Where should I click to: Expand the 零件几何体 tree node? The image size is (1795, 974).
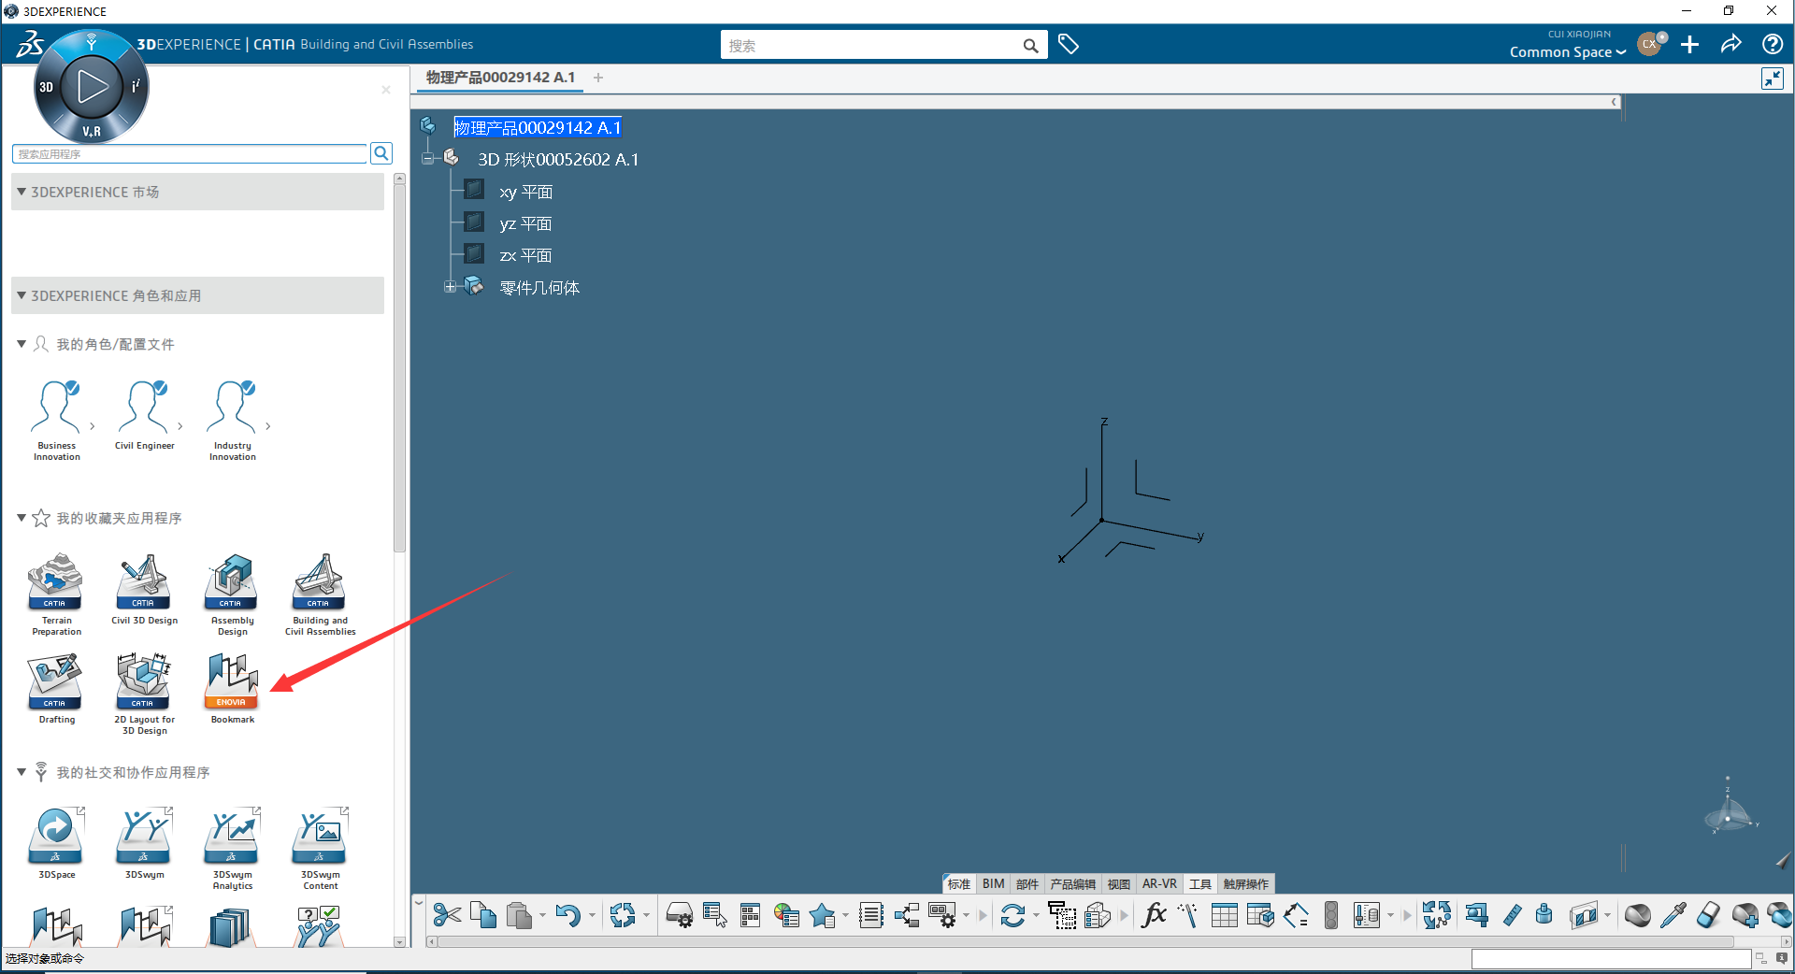[x=450, y=287]
